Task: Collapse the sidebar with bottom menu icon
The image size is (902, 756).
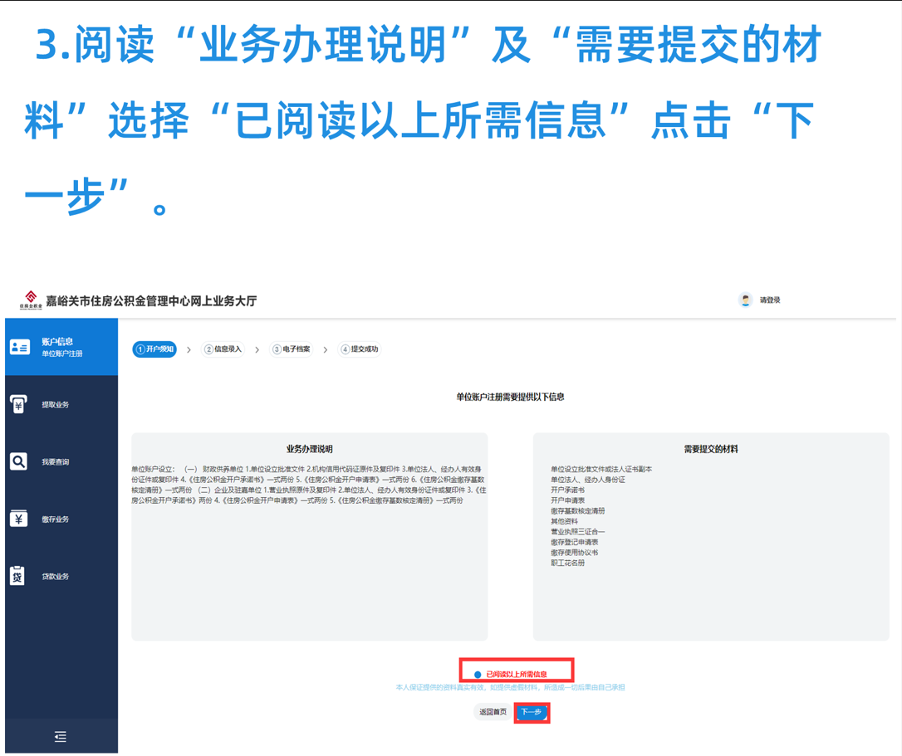Action: (x=61, y=736)
